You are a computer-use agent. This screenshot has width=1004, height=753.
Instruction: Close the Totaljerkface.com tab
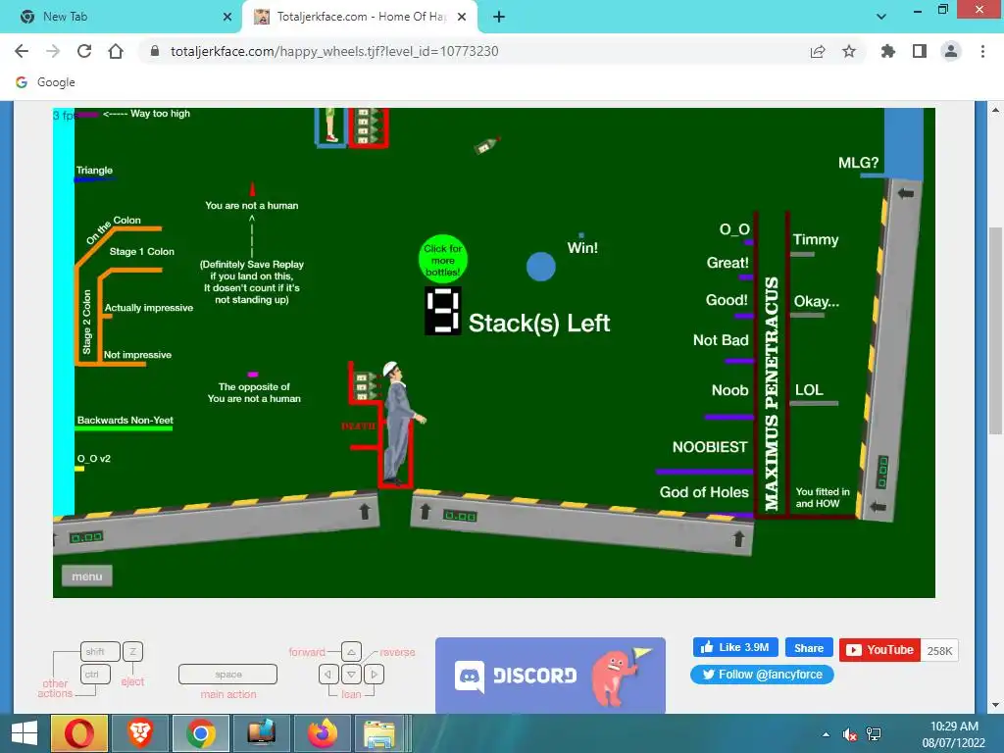point(462,17)
